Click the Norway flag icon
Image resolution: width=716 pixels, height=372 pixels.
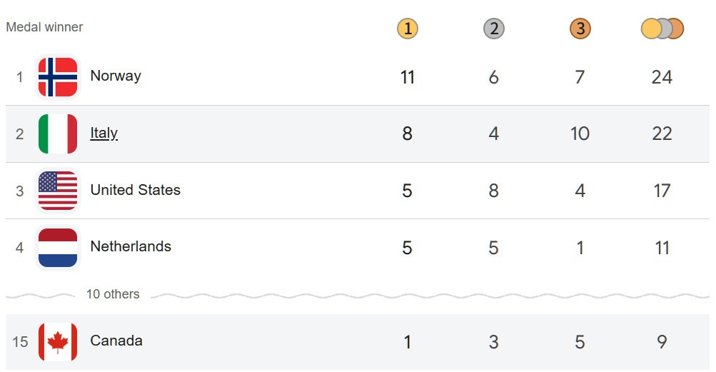tap(58, 76)
